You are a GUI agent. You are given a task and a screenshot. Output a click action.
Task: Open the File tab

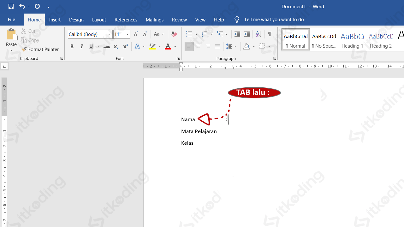coord(11,20)
